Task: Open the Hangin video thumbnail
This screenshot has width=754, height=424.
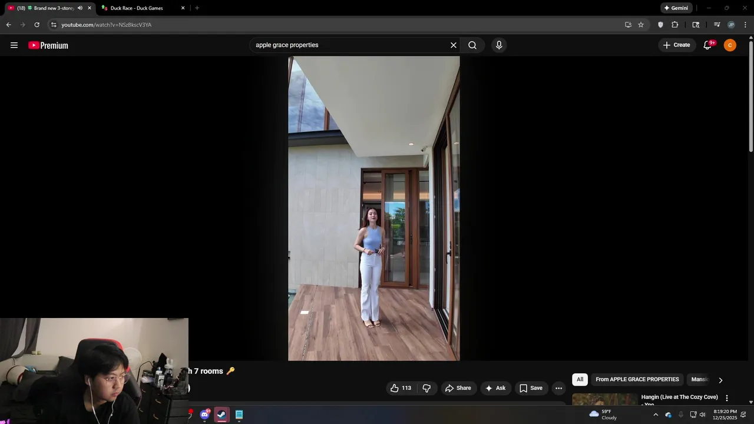Action: [605, 399]
